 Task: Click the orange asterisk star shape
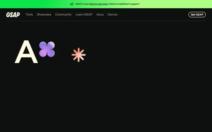79,55
